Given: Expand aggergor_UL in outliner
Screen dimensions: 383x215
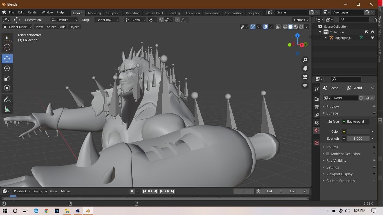Looking at the screenshot, I should (x=326, y=38).
